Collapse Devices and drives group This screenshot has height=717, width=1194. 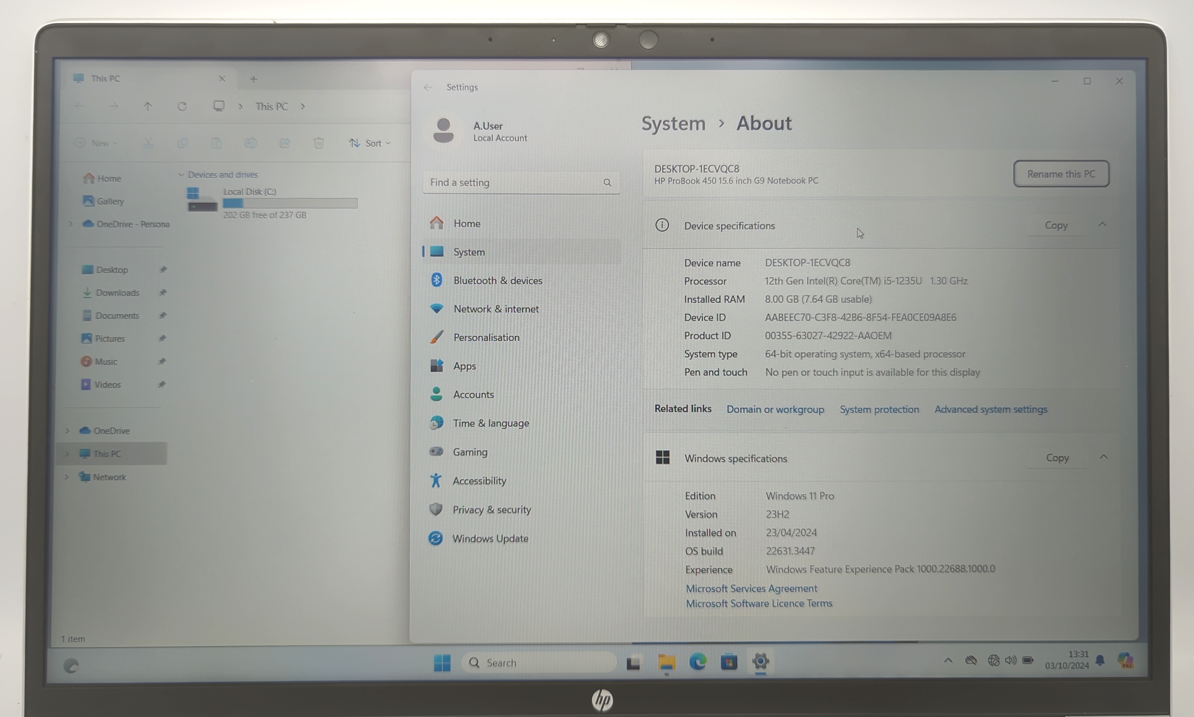181,174
